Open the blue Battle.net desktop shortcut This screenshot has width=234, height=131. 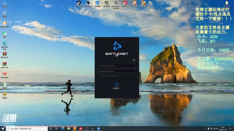click(97, 4)
